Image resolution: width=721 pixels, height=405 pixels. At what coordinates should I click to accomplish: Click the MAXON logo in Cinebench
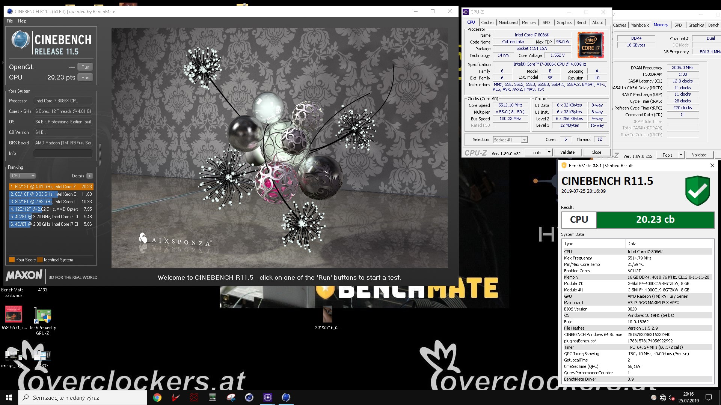click(24, 275)
